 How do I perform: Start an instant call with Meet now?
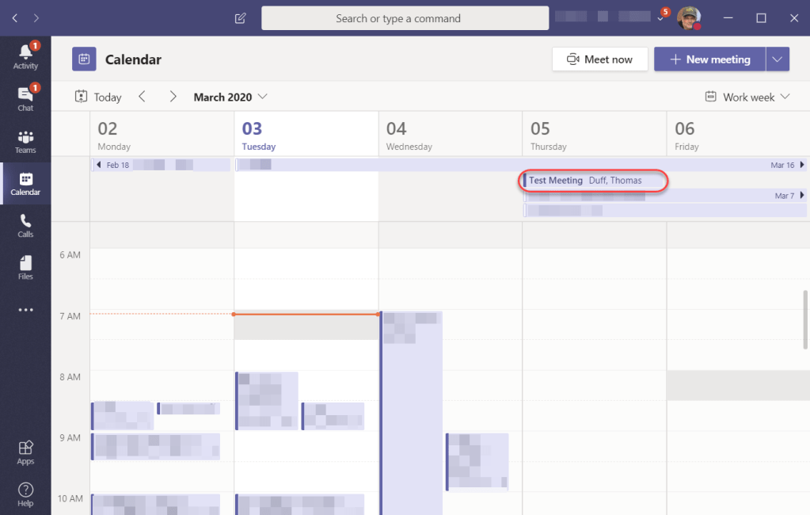(599, 59)
